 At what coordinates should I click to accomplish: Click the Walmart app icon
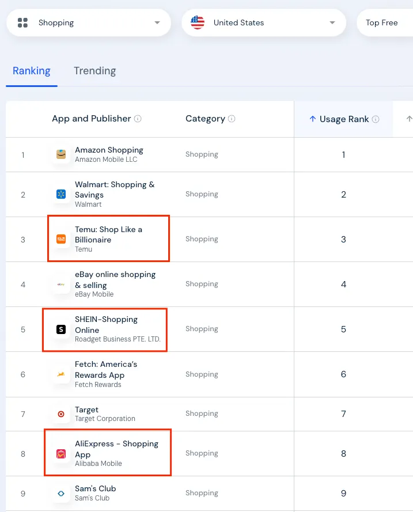click(61, 194)
